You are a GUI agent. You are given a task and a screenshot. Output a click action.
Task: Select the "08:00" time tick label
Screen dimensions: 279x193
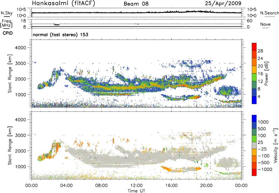tap(101, 186)
